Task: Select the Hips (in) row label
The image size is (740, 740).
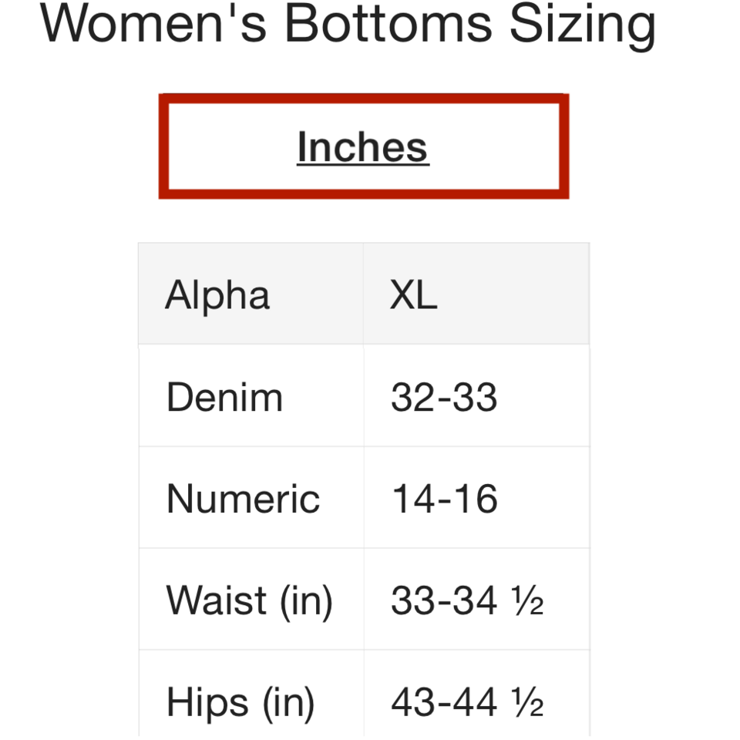Action: tap(240, 702)
